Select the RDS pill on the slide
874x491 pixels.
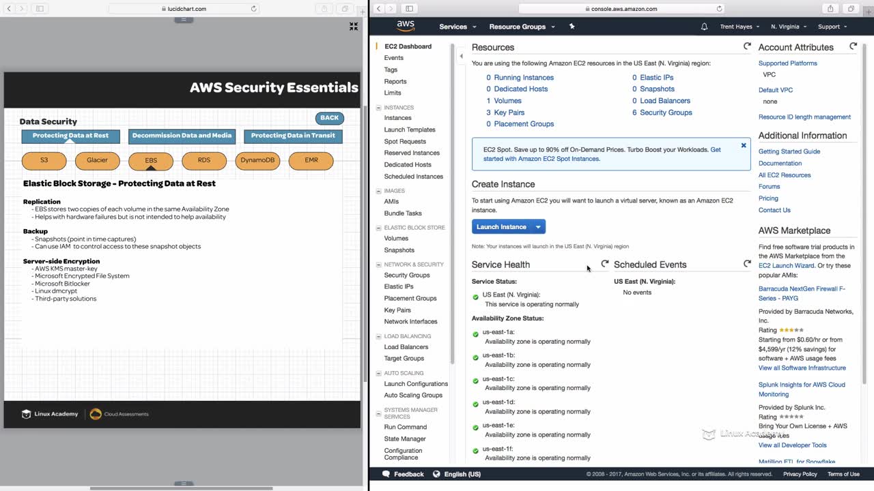(204, 160)
